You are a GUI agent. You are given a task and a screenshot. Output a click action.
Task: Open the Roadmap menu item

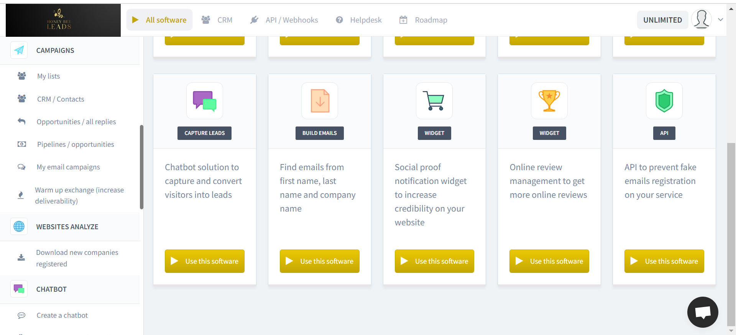[424, 20]
